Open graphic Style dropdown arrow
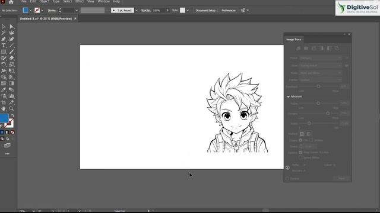The height and width of the screenshot is (213, 380). [x=188, y=11]
